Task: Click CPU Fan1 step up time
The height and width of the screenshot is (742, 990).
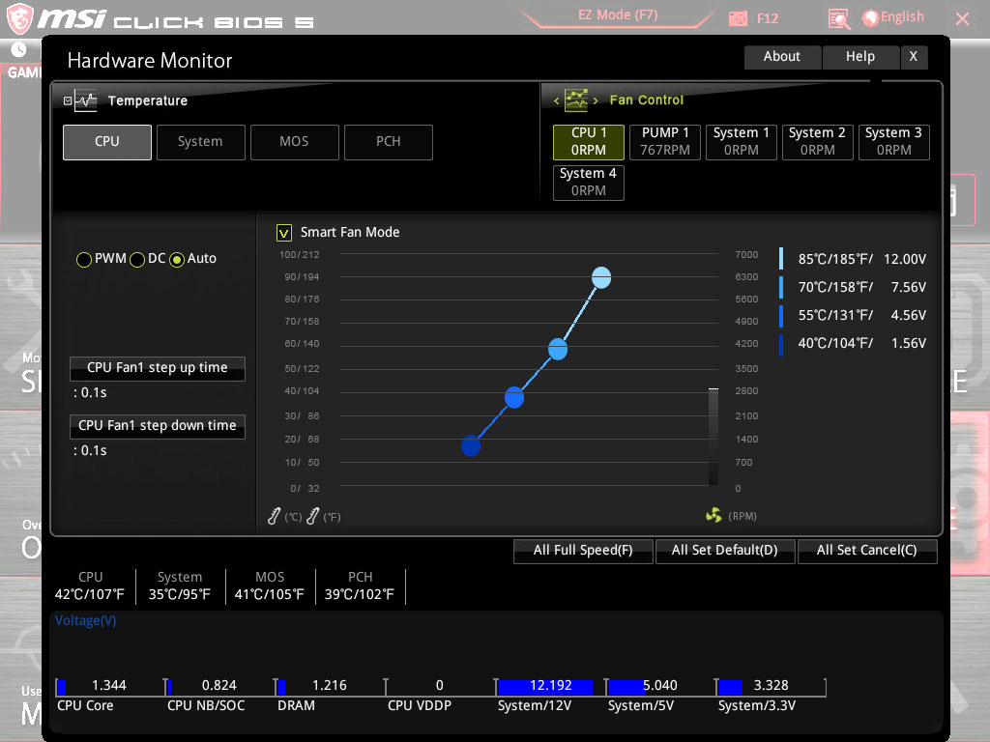Action: coord(158,368)
